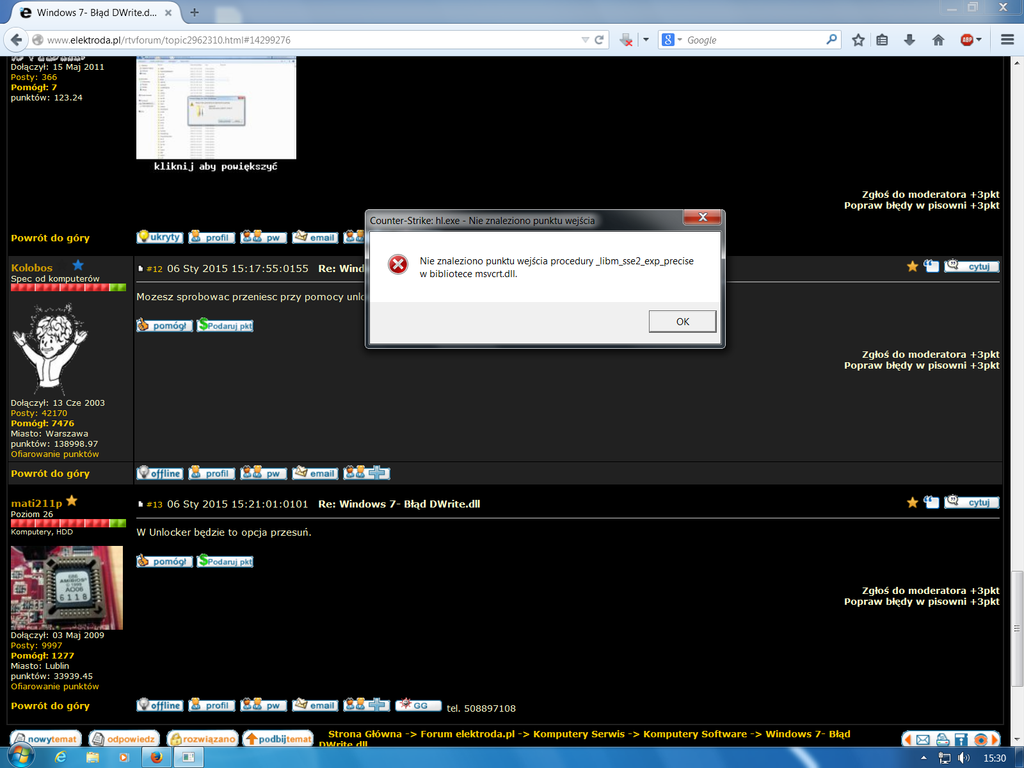Show the bookmarks list icon
The height and width of the screenshot is (768, 1024).
coord(882,40)
